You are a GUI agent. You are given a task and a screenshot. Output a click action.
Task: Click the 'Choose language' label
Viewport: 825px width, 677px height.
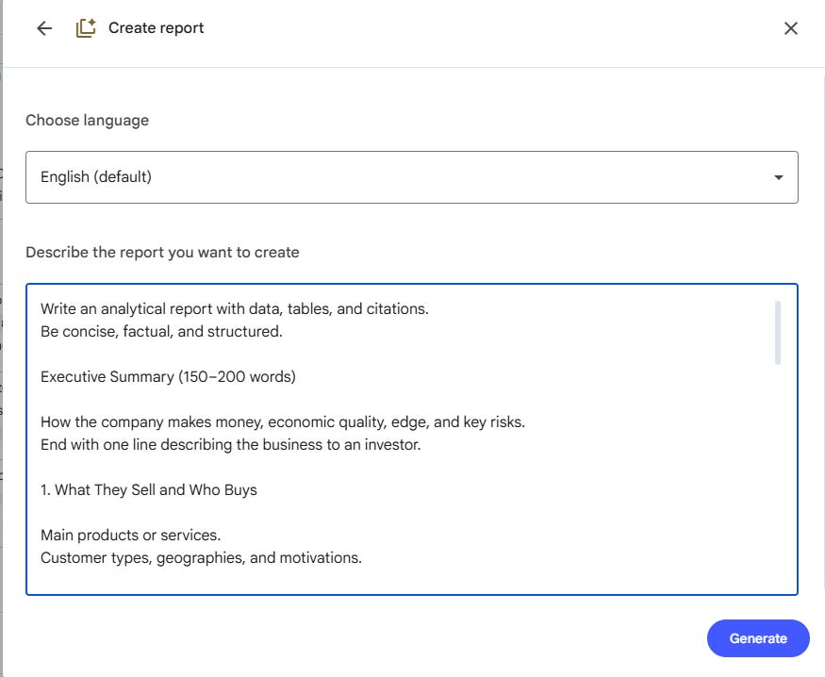click(x=88, y=121)
